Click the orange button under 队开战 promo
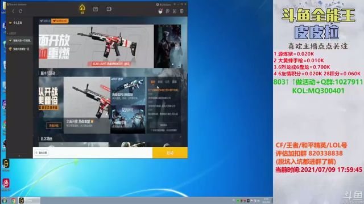The width and height of the screenshot is (364, 204). pos(54,126)
